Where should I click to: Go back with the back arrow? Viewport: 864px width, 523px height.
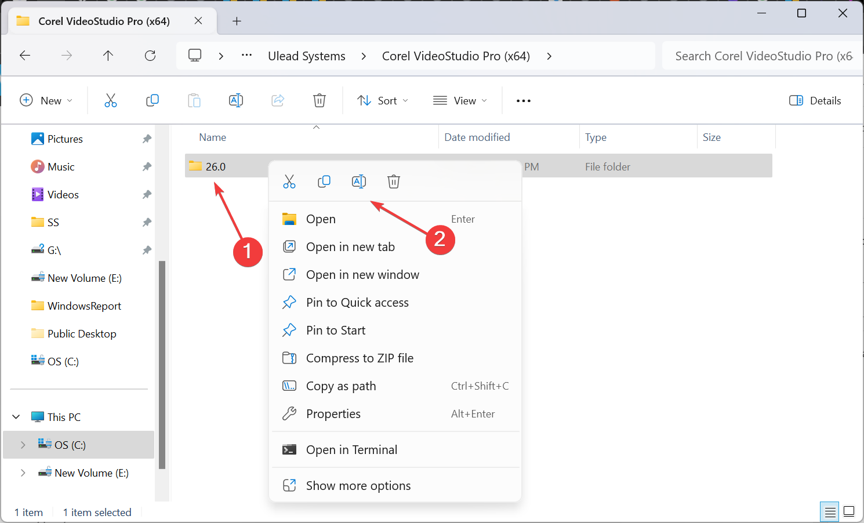pos(25,56)
